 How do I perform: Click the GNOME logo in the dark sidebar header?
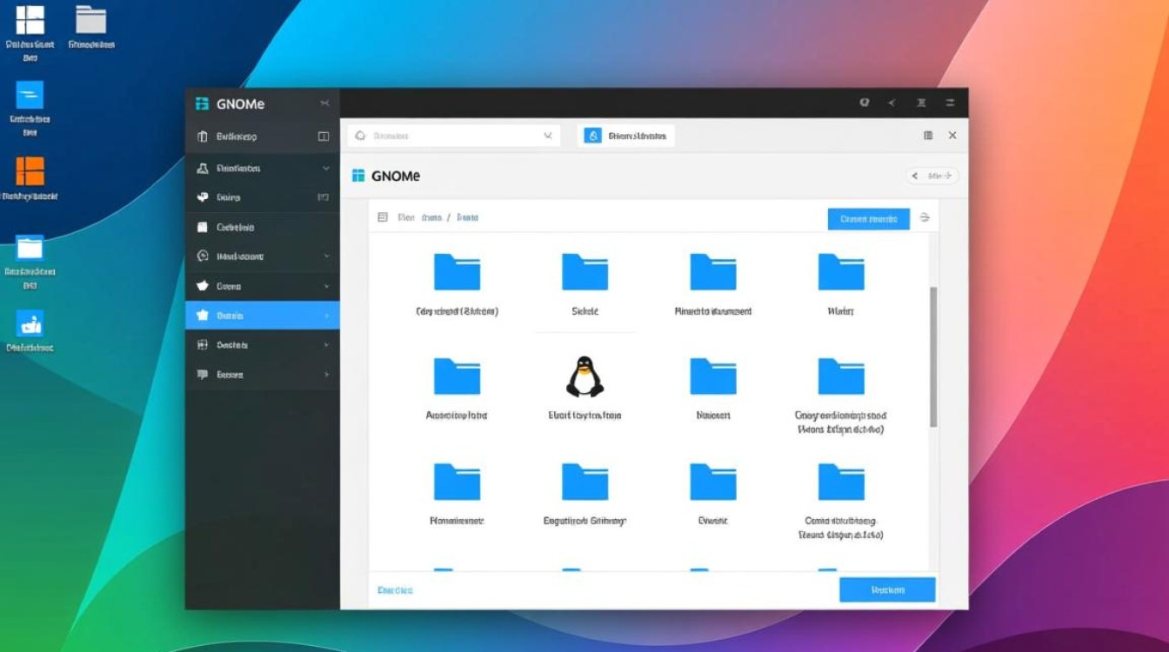[x=202, y=104]
